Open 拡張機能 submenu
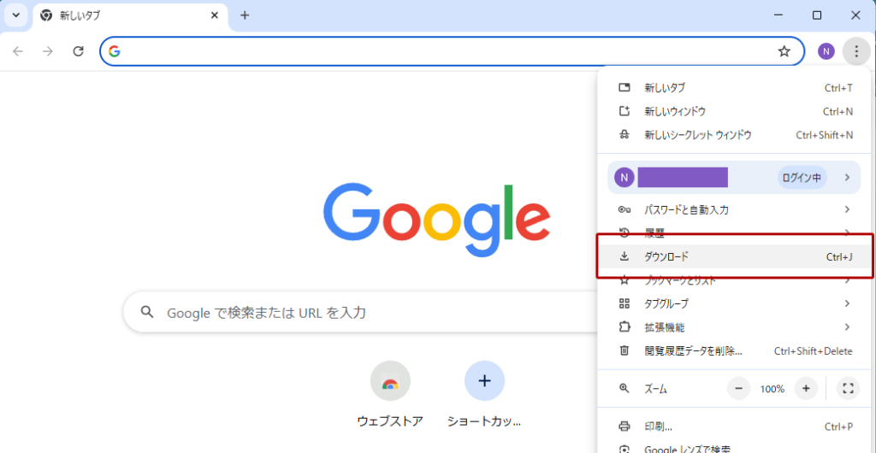Screen dimensions: 876x453 pyautogui.click(x=734, y=327)
